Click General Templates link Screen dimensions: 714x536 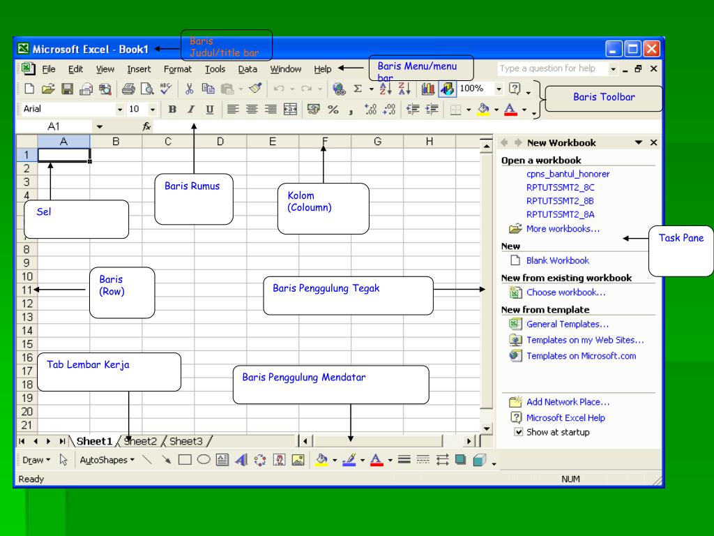tap(568, 324)
